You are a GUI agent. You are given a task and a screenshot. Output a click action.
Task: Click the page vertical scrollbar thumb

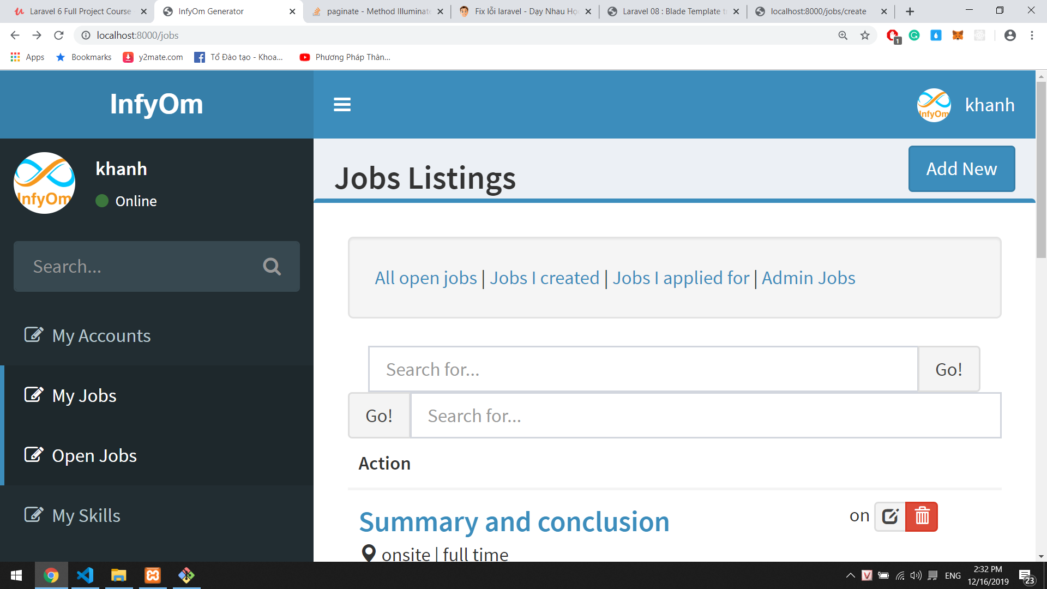pyautogui.click(x=1041, y=169)
